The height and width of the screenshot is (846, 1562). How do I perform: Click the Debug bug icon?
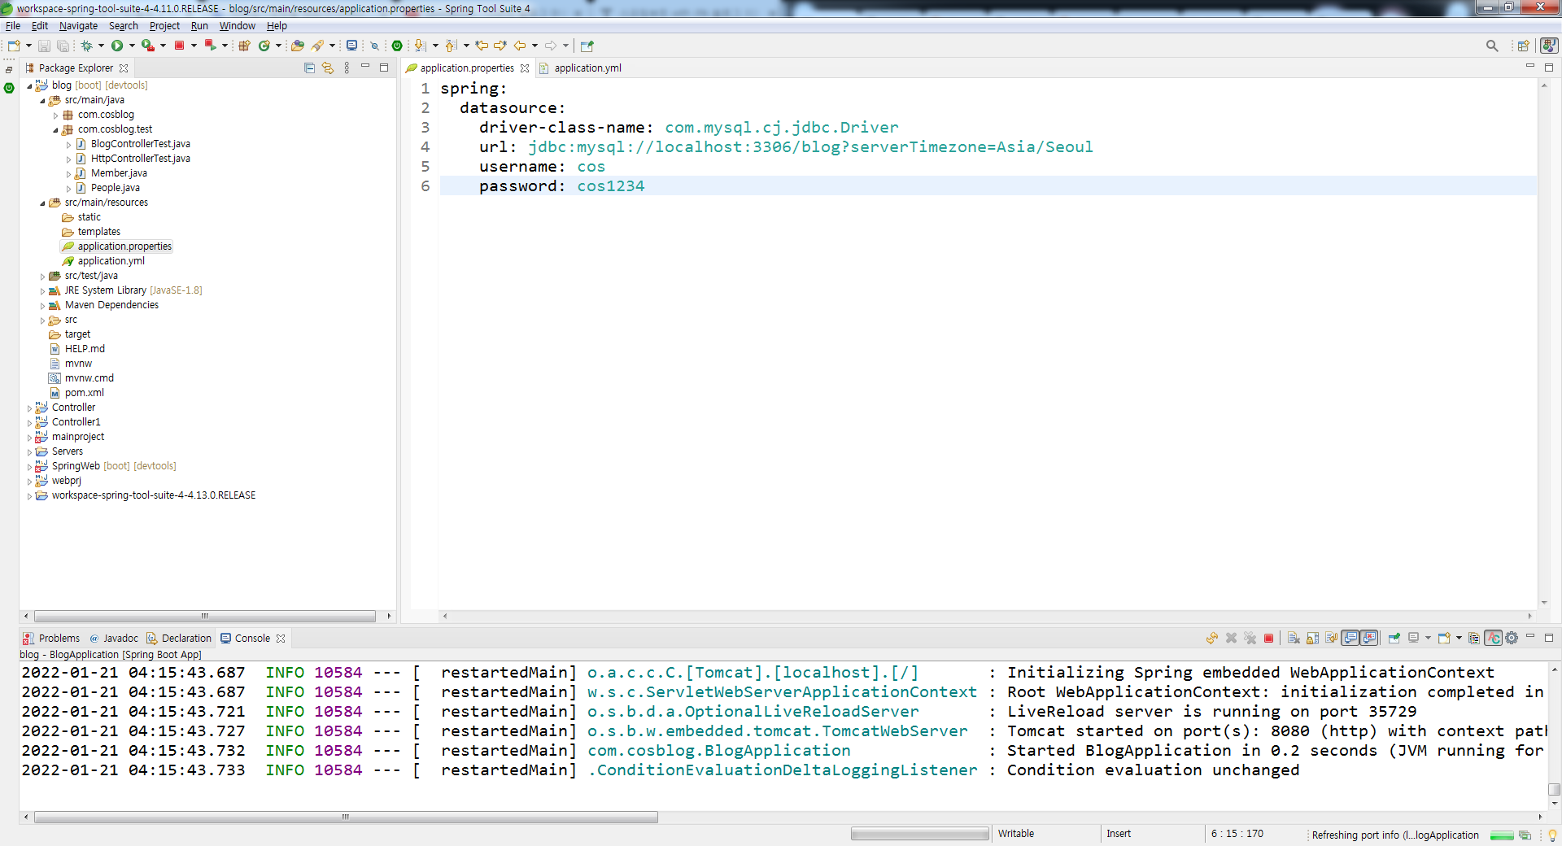pos(86,46)
